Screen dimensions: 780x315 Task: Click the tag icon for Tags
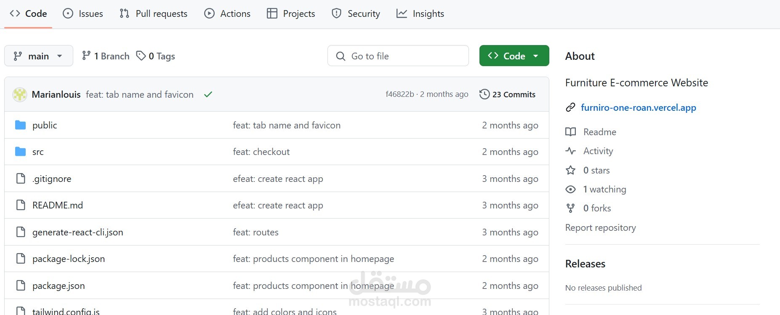[141, 56]
